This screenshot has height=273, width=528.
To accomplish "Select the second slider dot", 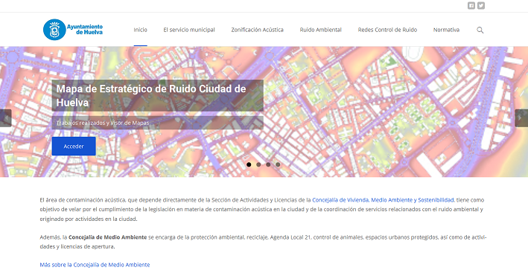I will 258,164.
